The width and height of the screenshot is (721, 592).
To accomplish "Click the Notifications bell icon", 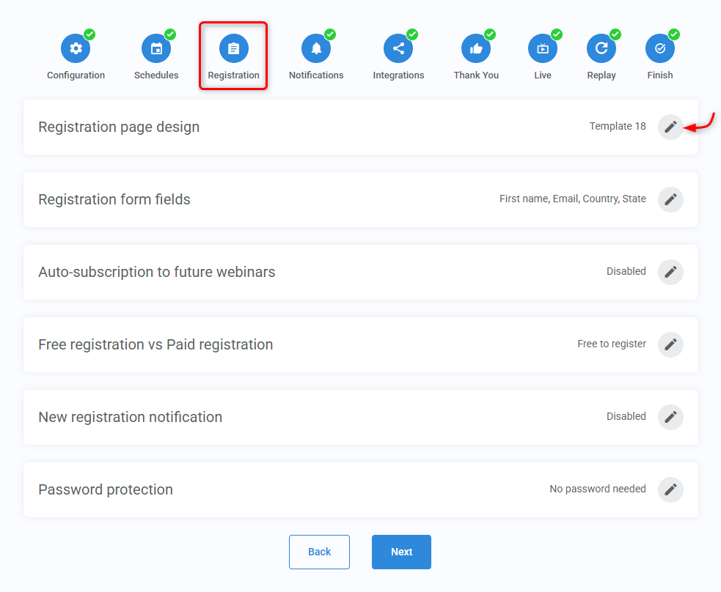I will pos(316,48).
